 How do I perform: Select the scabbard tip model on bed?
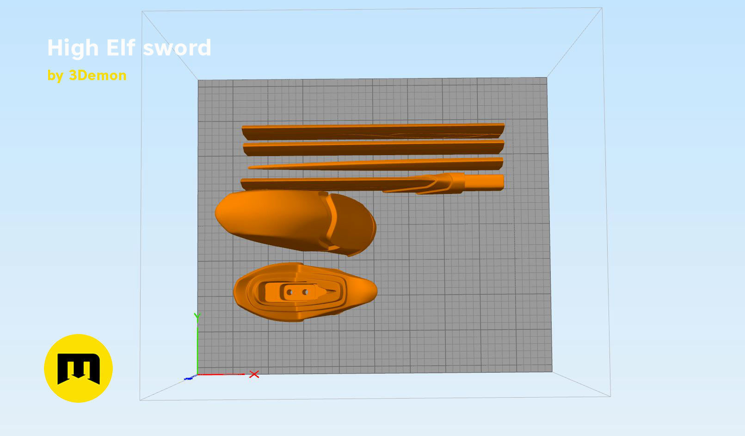click(296, 223)
